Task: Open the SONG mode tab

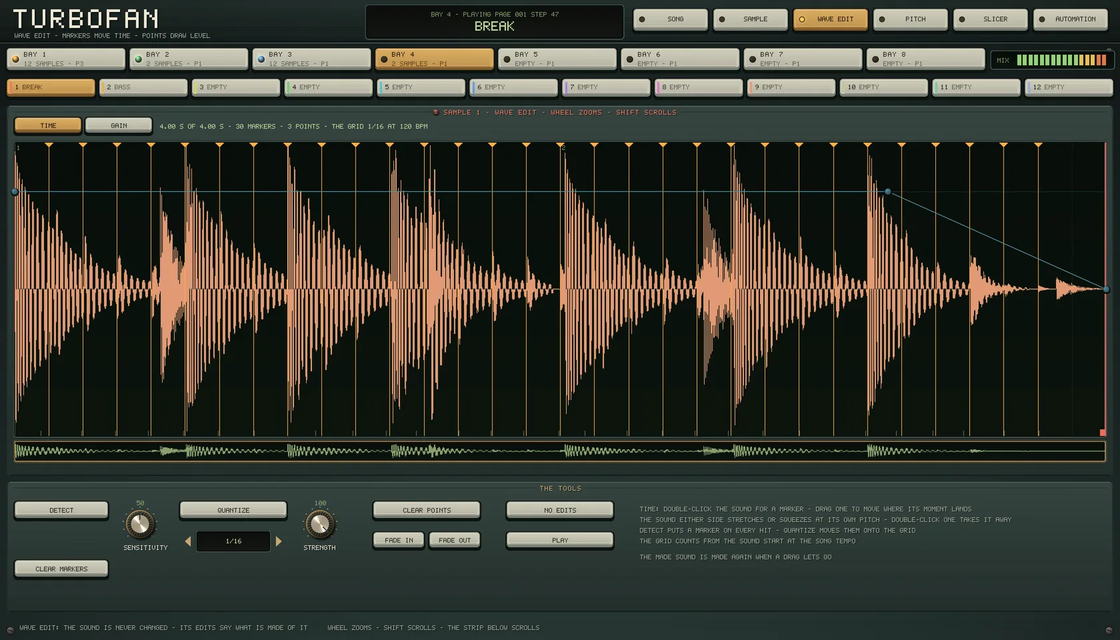Action: [x=670, y=19]
